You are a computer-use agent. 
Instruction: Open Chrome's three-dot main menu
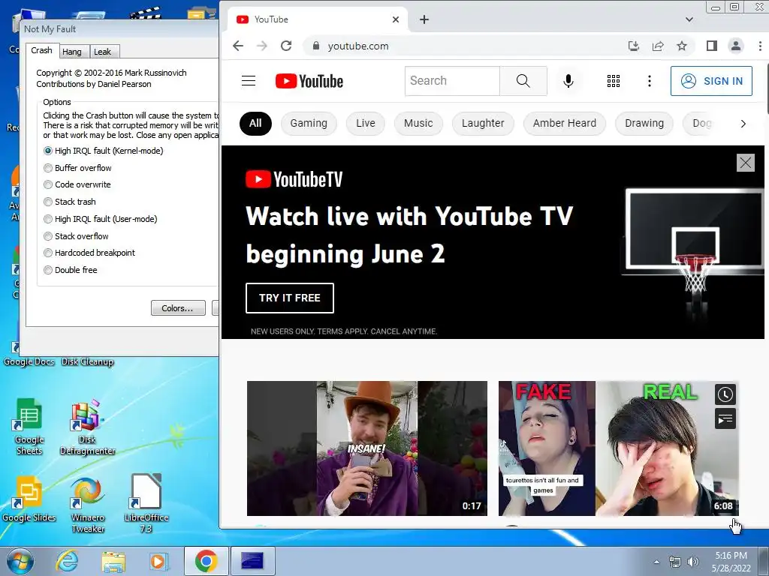tap(760, 46)
